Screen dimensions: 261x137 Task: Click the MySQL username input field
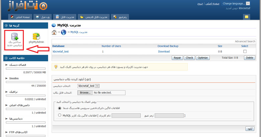tap(126, 115)
